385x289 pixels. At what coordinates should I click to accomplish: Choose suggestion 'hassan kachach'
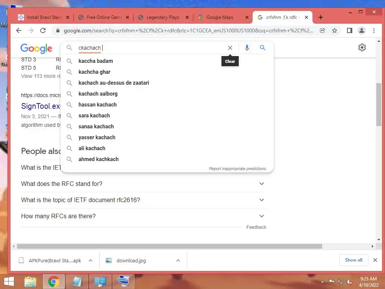point(167,105)
